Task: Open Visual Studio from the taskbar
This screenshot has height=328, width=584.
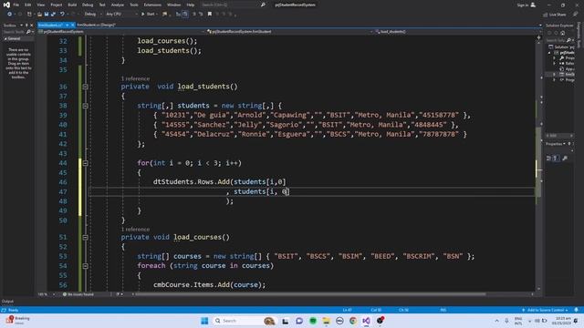Action: click(x=366, y=321)
